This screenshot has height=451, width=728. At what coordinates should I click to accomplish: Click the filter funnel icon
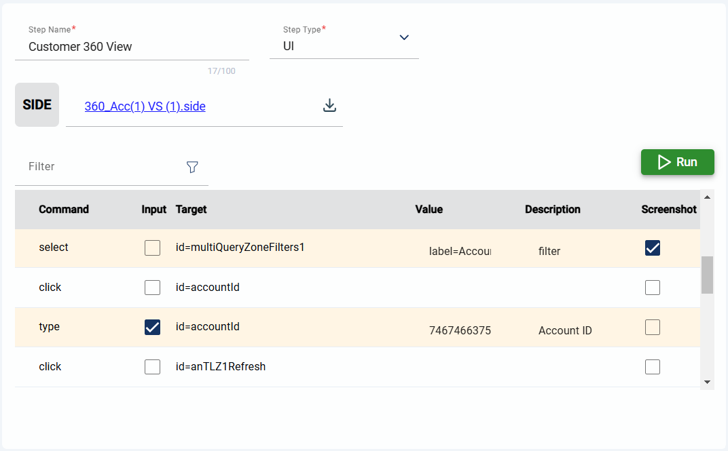pos(192,167)
